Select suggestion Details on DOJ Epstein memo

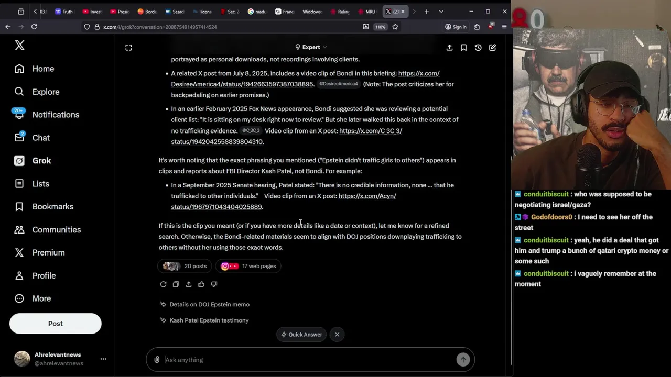tap(205, 304)
